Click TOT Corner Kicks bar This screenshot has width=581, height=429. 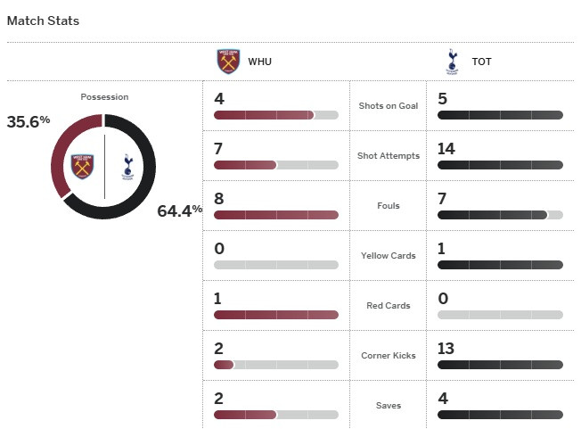(500, 365)
